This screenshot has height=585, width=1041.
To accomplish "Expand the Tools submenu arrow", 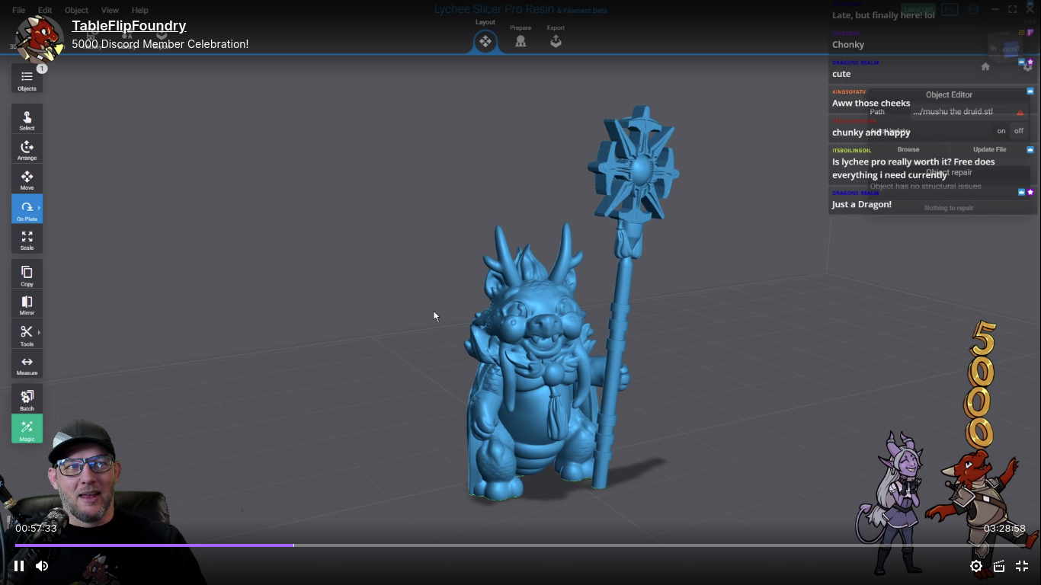I will coord(39,333).
